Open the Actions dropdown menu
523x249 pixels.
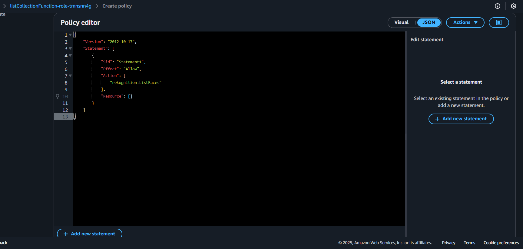tap(465, 22)
